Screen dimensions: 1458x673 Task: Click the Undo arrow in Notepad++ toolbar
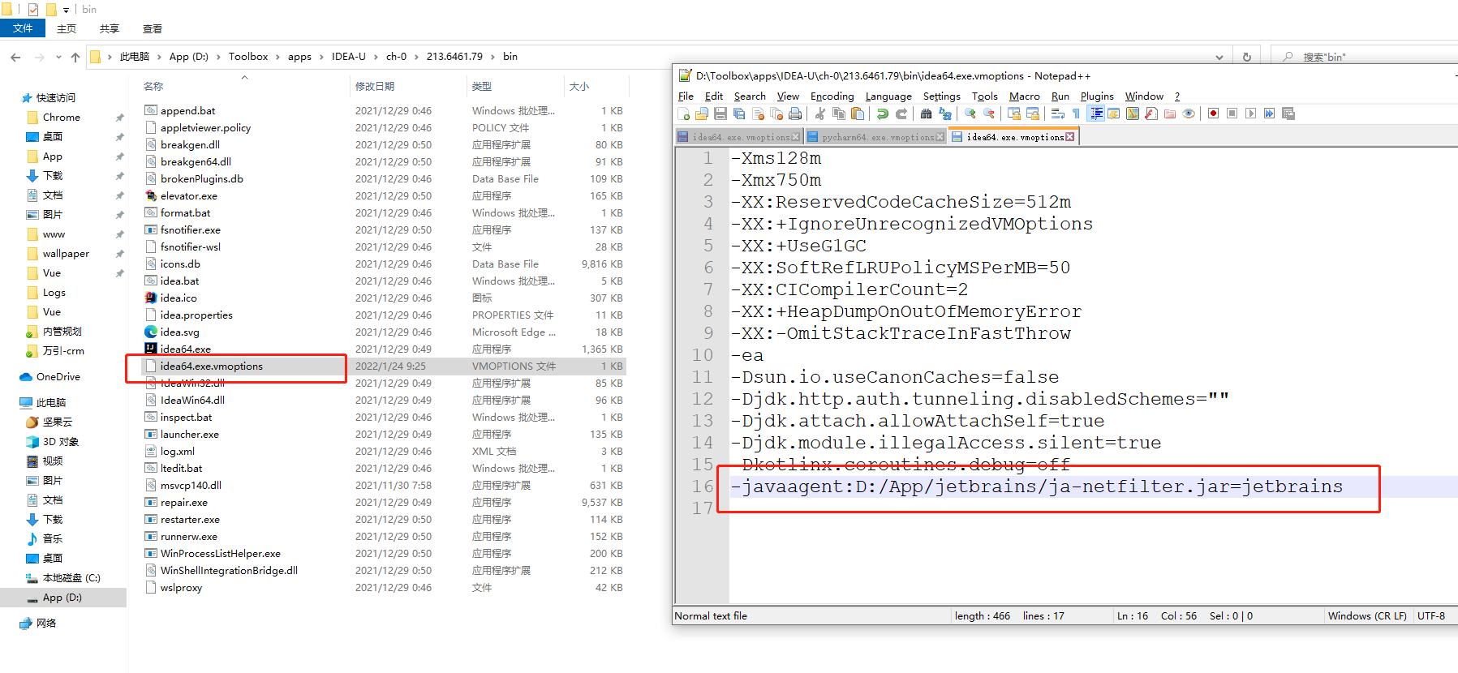[883, 114]
